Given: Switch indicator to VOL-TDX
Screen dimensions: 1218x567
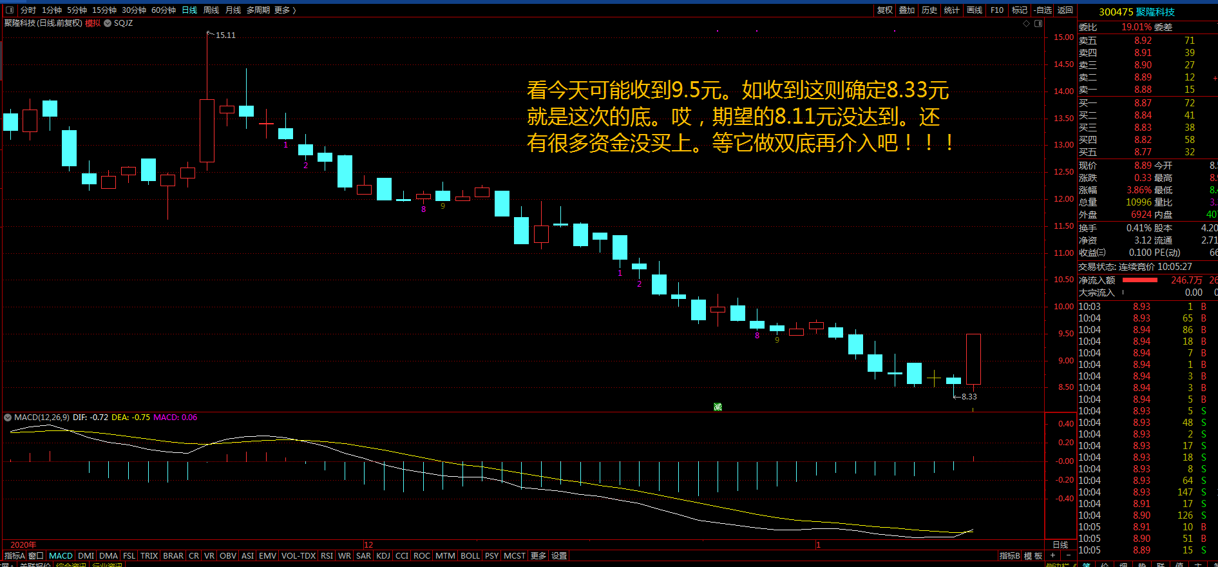Looking at the screenshot, I should click(x=299, y=555).
